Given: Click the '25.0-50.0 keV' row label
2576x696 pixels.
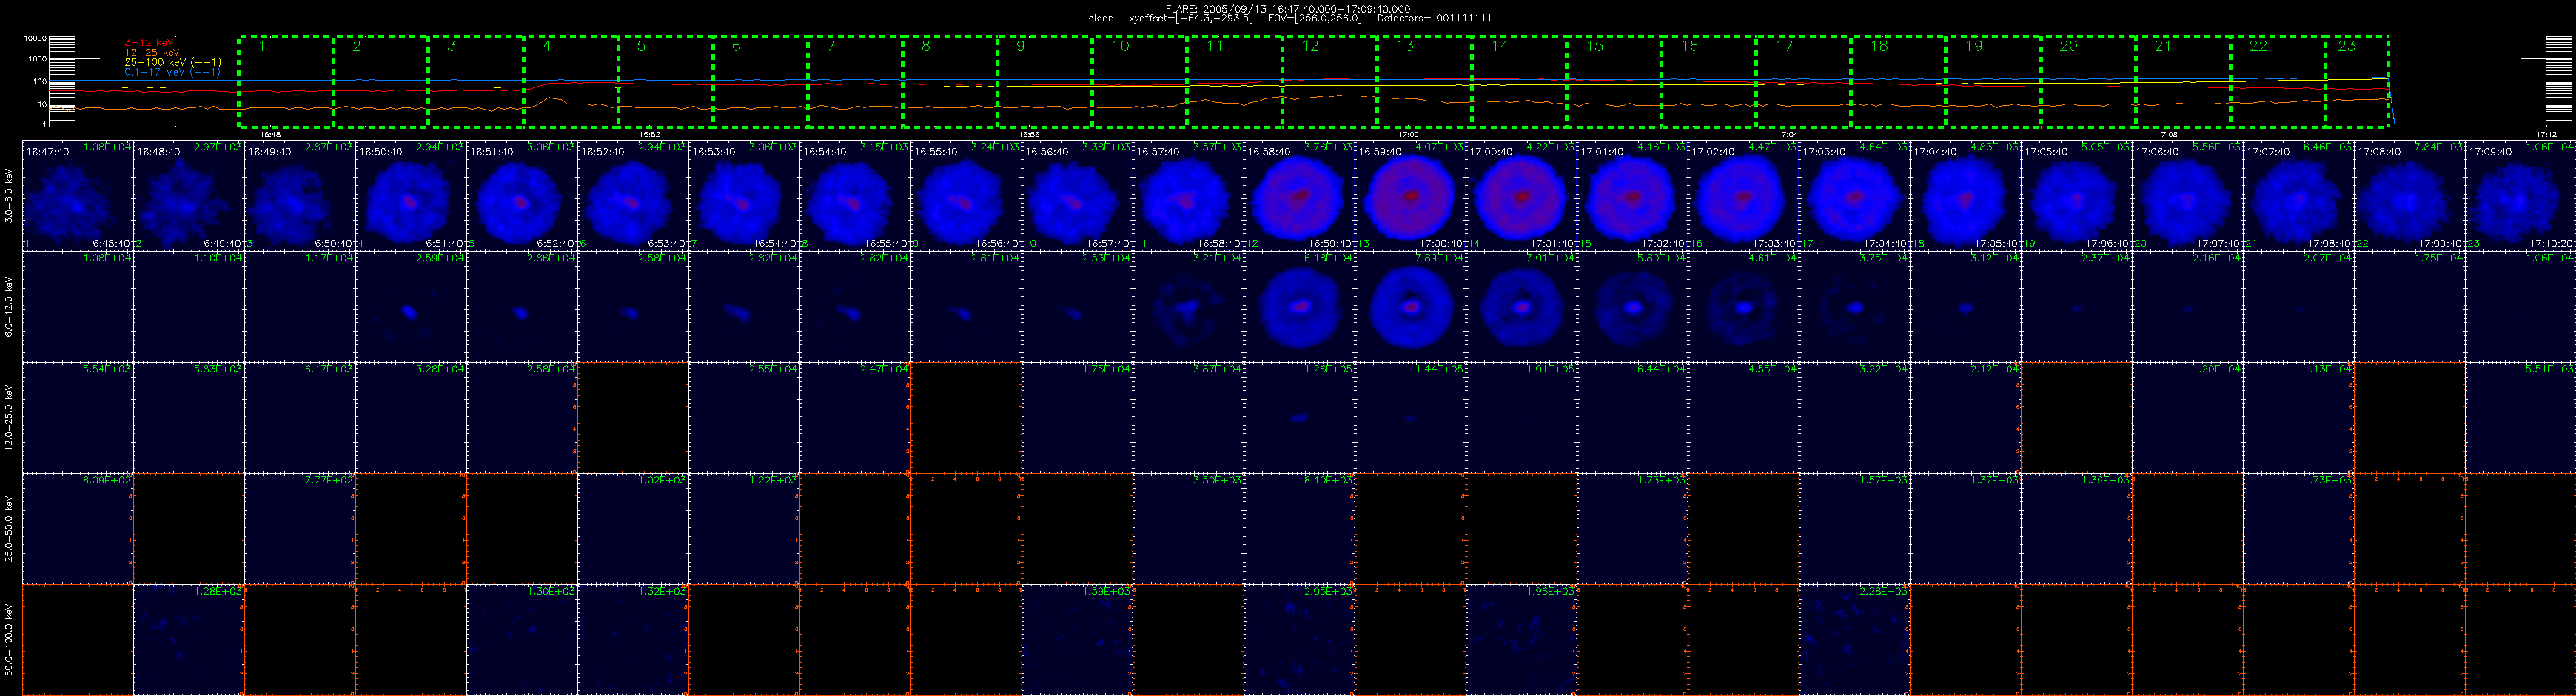Looking at the screenshot, I should (9, 528).
